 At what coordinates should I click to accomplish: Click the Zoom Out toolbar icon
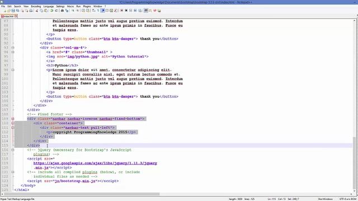pyautogui.click(x=77, y=11)
